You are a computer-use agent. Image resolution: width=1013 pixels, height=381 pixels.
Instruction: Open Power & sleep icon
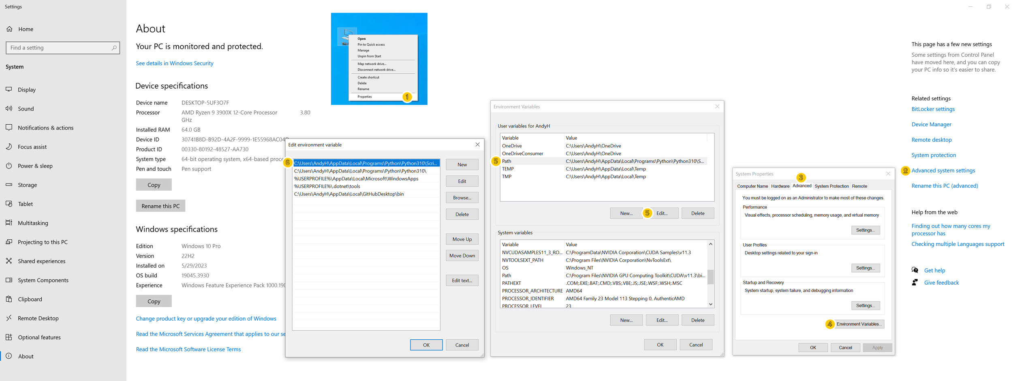tap(9, 166)
